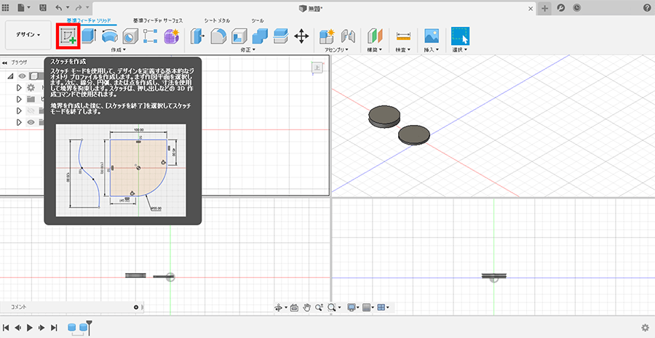This screenshot has height=338, width=655.
Task: Open the data panel grid icon
Action: [6, 7]
